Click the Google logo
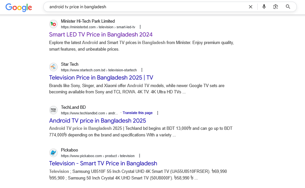The image size is (305, 188). (x=19, y=7)
